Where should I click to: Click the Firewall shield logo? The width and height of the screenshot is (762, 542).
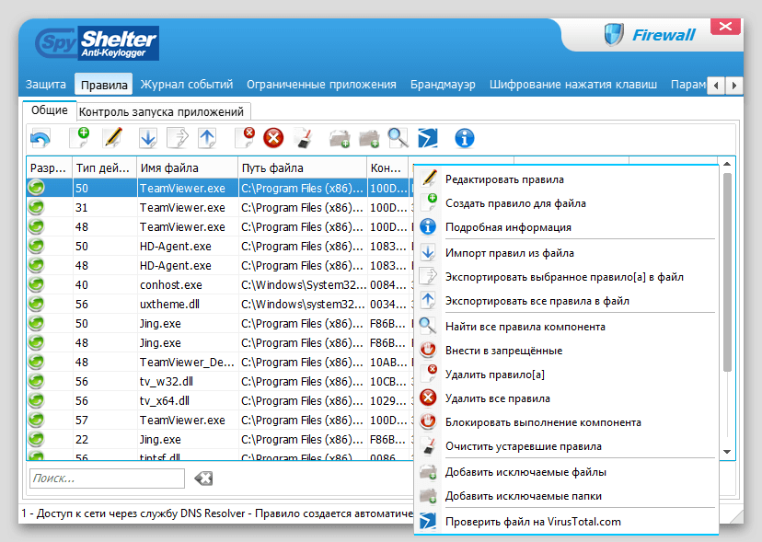pyautogui.click(x=614, y=35)
